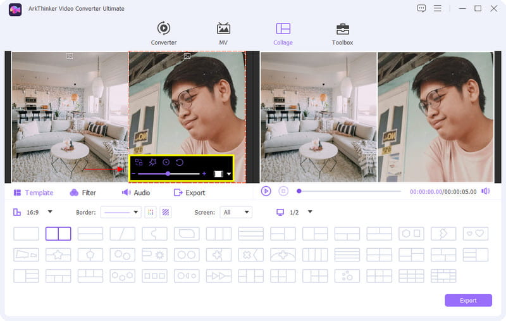506x321 pixels.
Task: Select the three vertical columns template
Action: coord(219,234)
